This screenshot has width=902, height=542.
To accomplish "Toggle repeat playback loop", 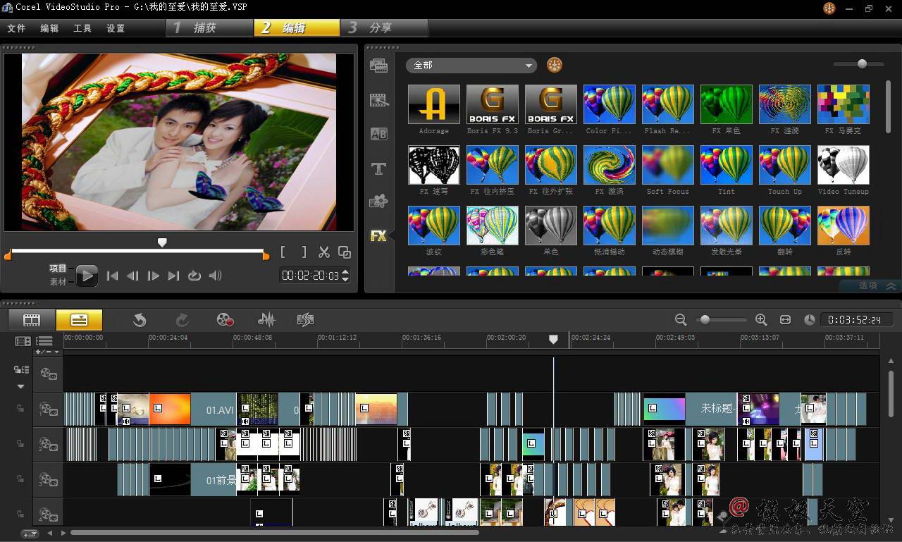I will 194,276.
